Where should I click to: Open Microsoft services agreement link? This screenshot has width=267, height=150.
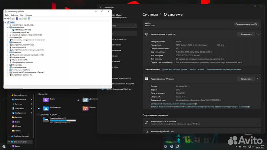coord(174,104)
